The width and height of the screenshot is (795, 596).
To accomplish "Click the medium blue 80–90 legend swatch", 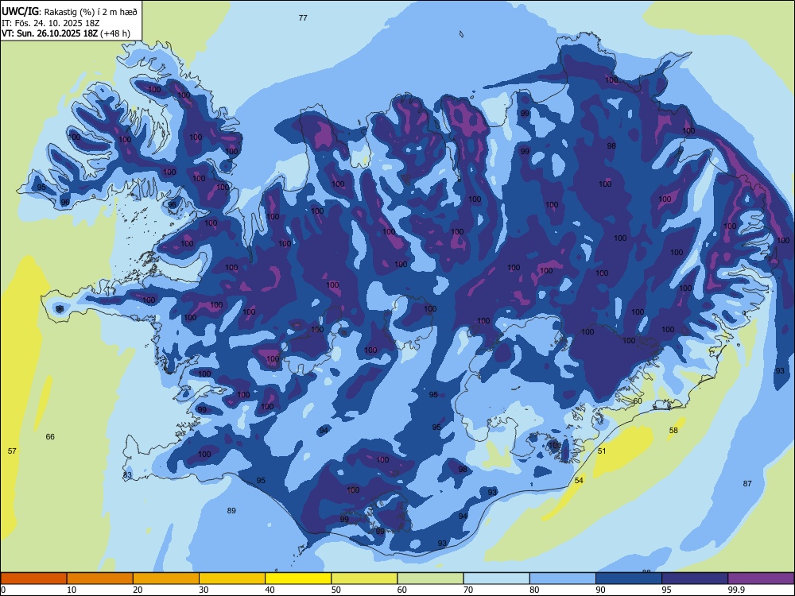I will pyautogui.click(x=563, y=579).
